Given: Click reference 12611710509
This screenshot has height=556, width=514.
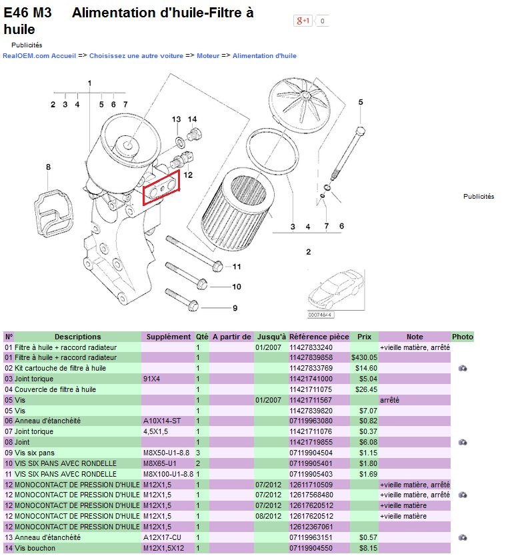Looking at the screenshot, I should (x=311, y=485).
